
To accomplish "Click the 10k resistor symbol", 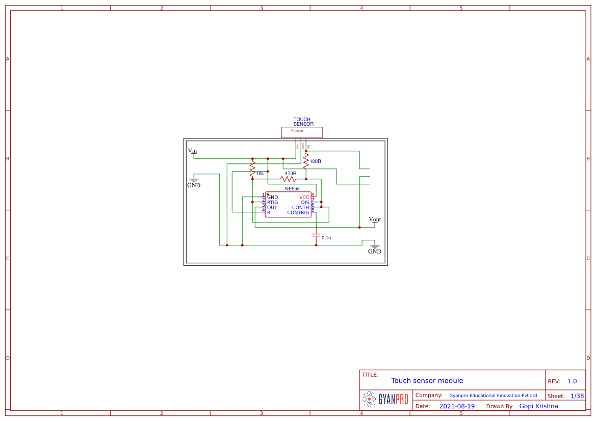I will click(x=252, y=168).
